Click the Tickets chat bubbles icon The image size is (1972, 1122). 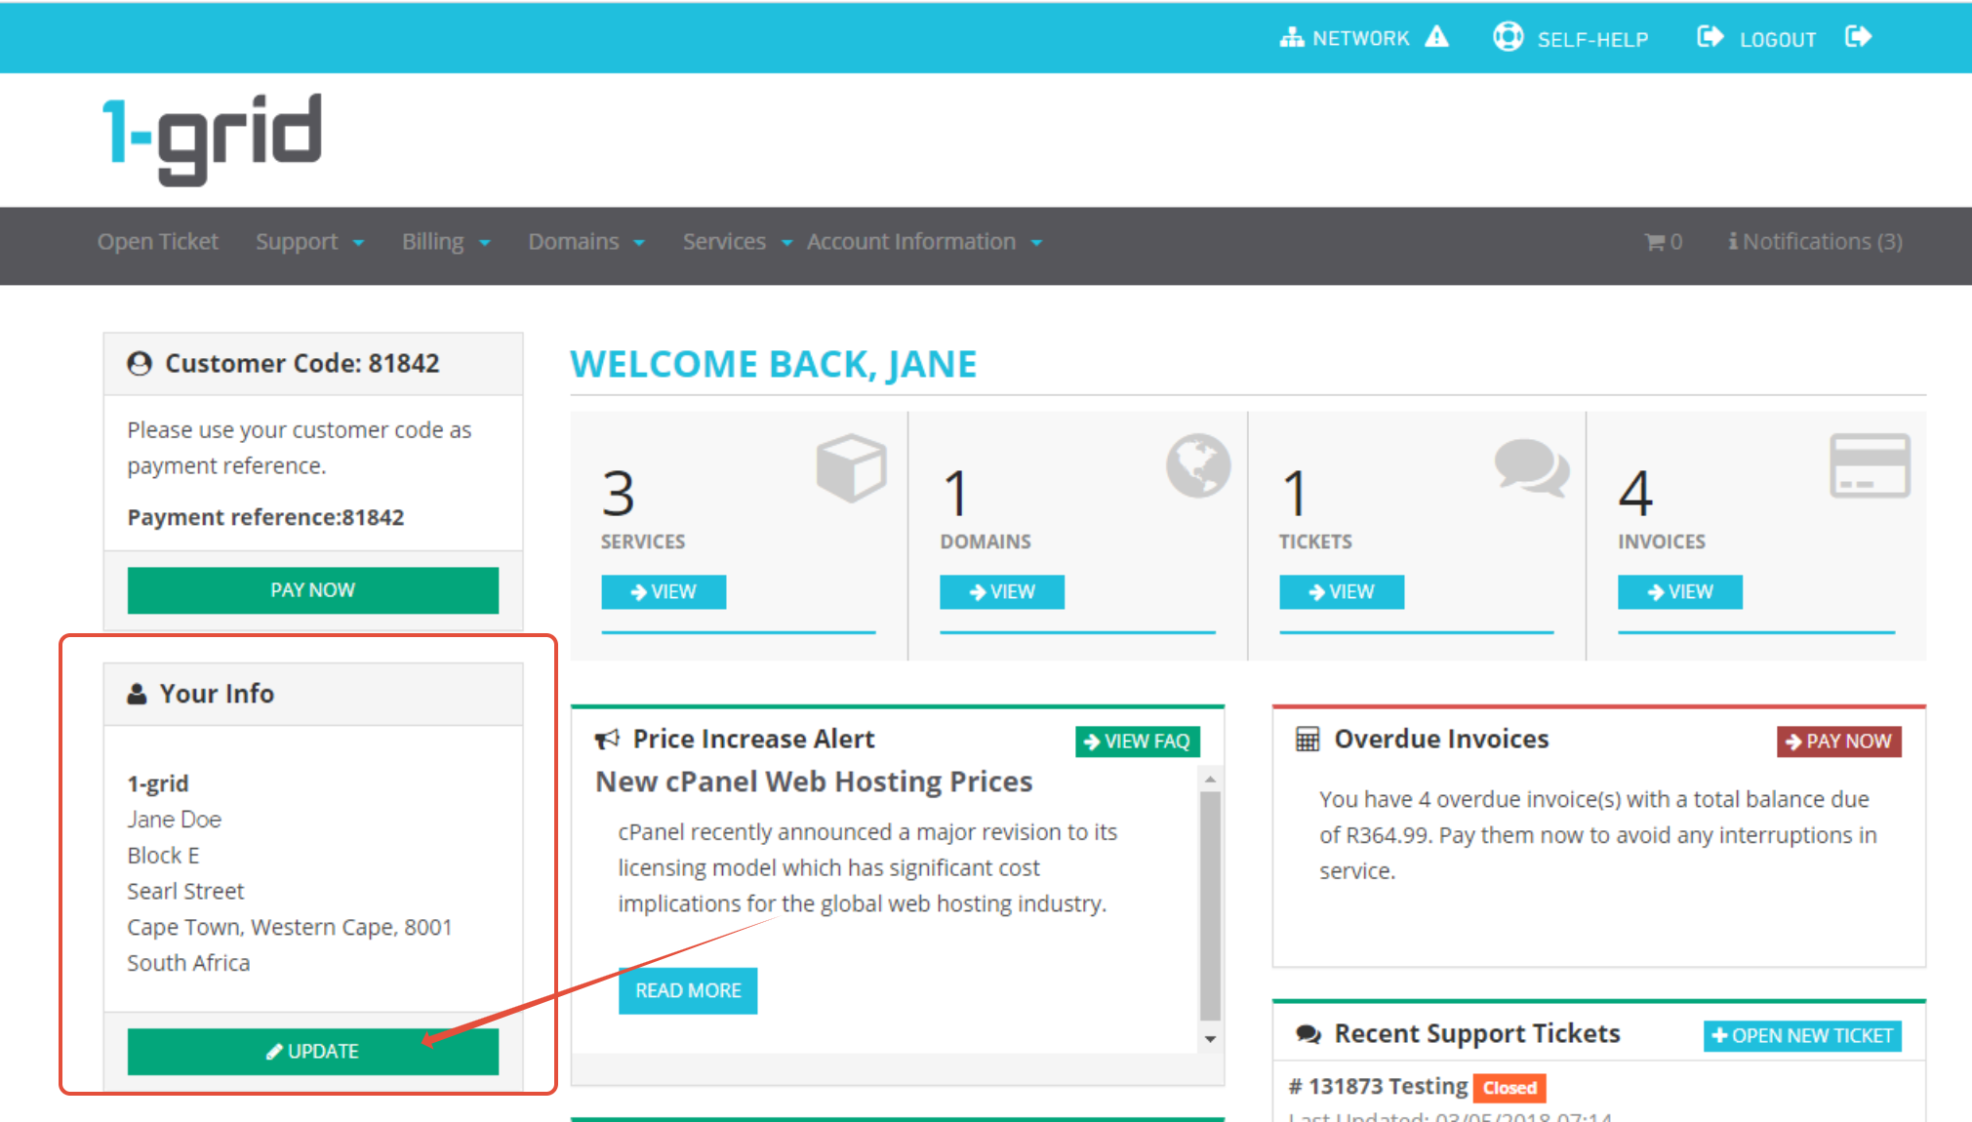(1531, 466)
